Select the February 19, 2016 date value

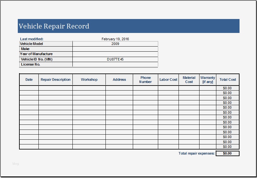click(115, 39)
